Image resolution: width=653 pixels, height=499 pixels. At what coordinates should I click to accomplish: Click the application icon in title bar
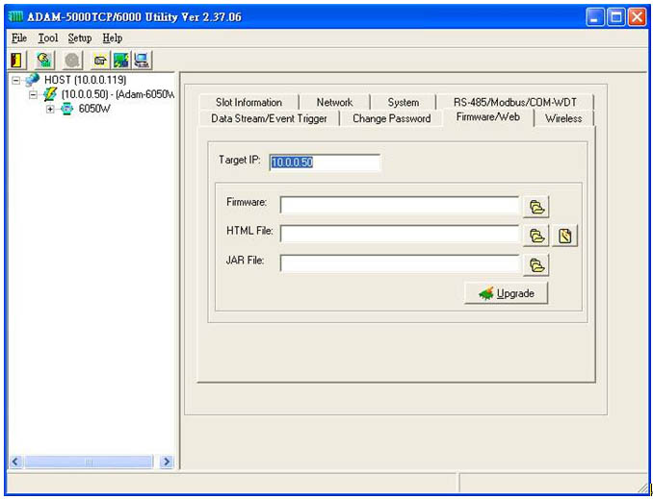[x=15, y=17]
